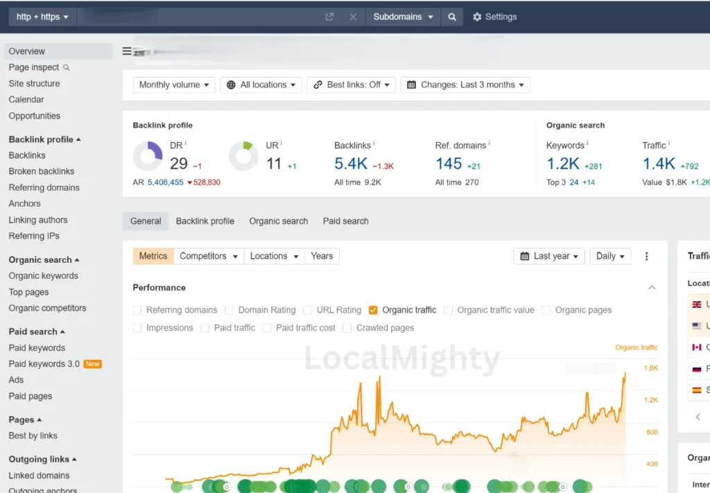Screen dimensions: 710x493
Task: Click the United Kingdom flag row
Action: click(699, 304)
